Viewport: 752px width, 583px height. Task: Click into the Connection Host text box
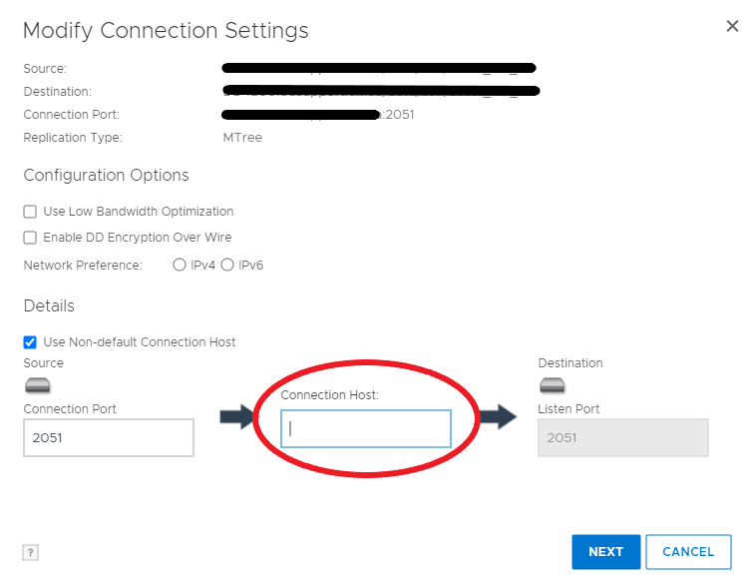tap(366, 428)
